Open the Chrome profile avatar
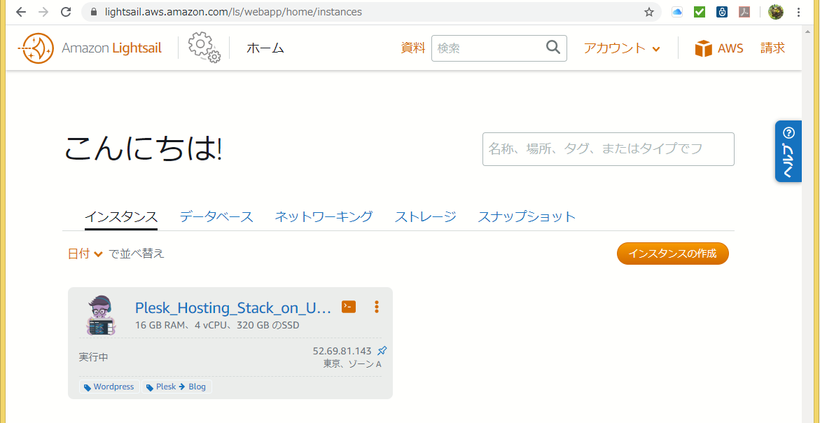The image size is (820, 423). pyautogui.click(x=776, y=12)
